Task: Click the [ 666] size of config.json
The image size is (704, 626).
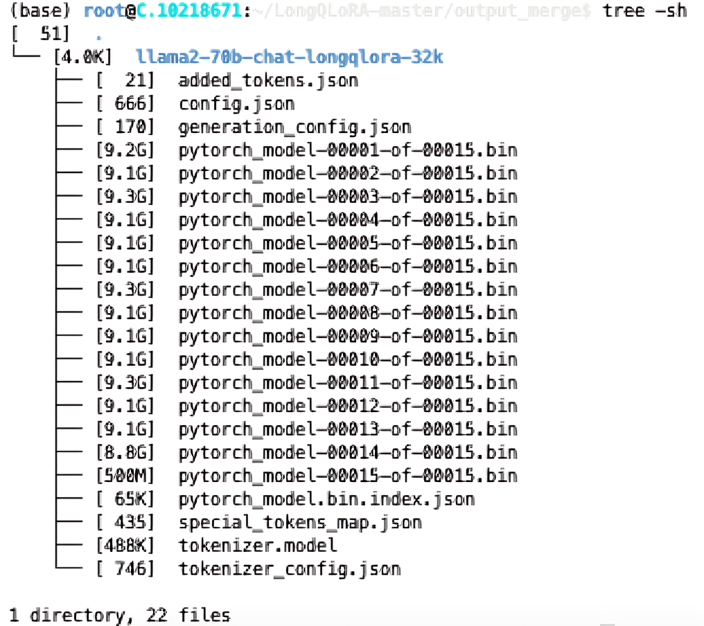Action: tap(125, 104)
